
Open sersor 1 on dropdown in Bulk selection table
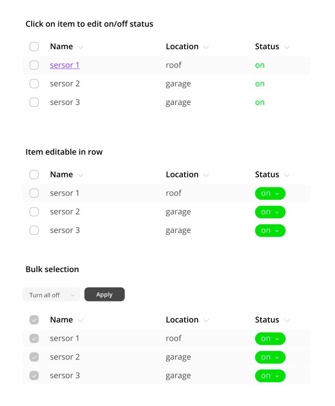coord(270,339)
